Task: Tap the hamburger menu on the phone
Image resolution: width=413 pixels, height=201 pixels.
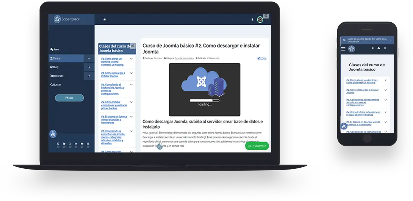Action: tap(343, 49)
